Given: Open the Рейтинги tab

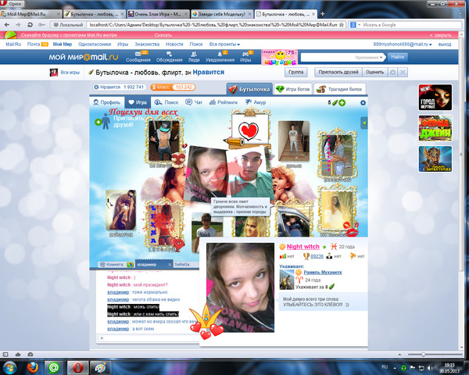Looking at the screenshot, I should pyautogui.click(x=223, y=102).
